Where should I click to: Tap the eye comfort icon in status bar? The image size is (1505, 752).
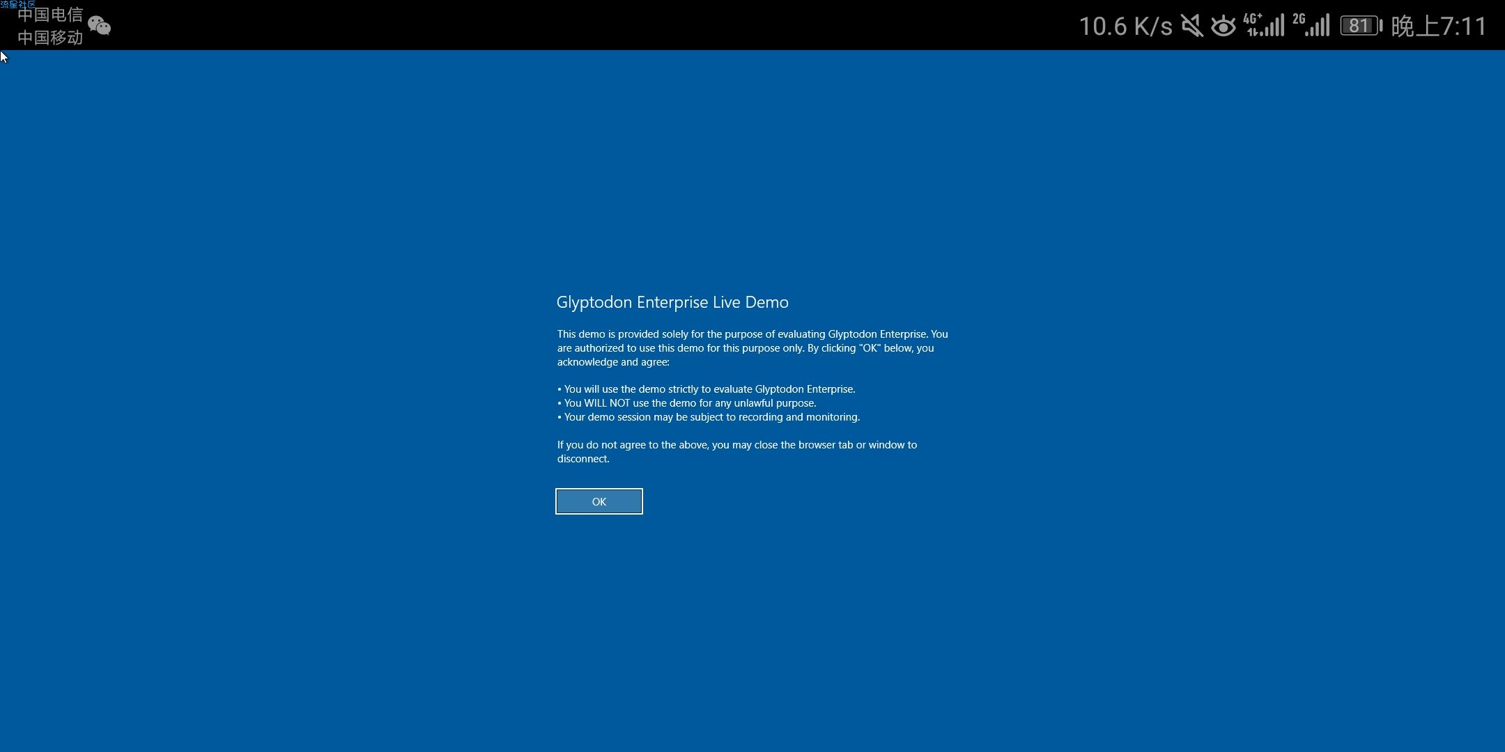[1223, 26]
